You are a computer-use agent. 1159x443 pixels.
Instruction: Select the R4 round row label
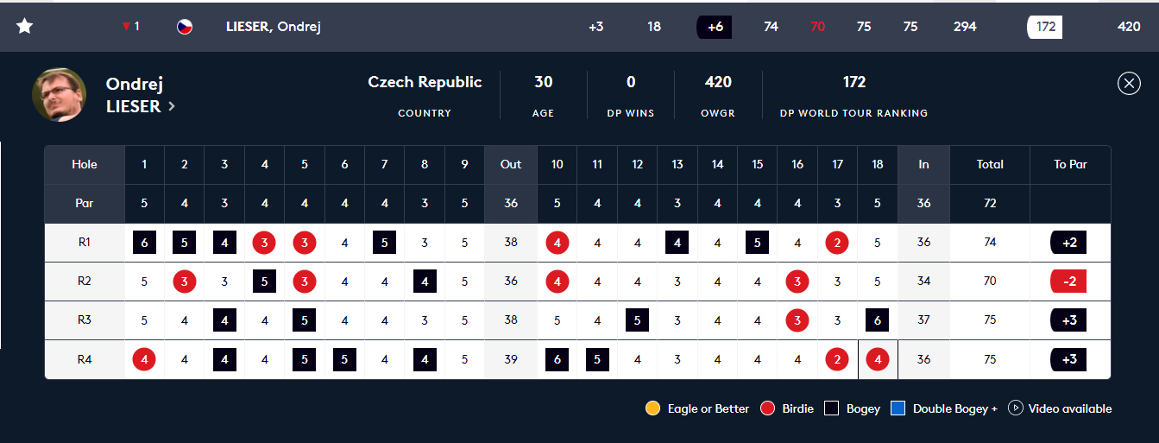85,359
